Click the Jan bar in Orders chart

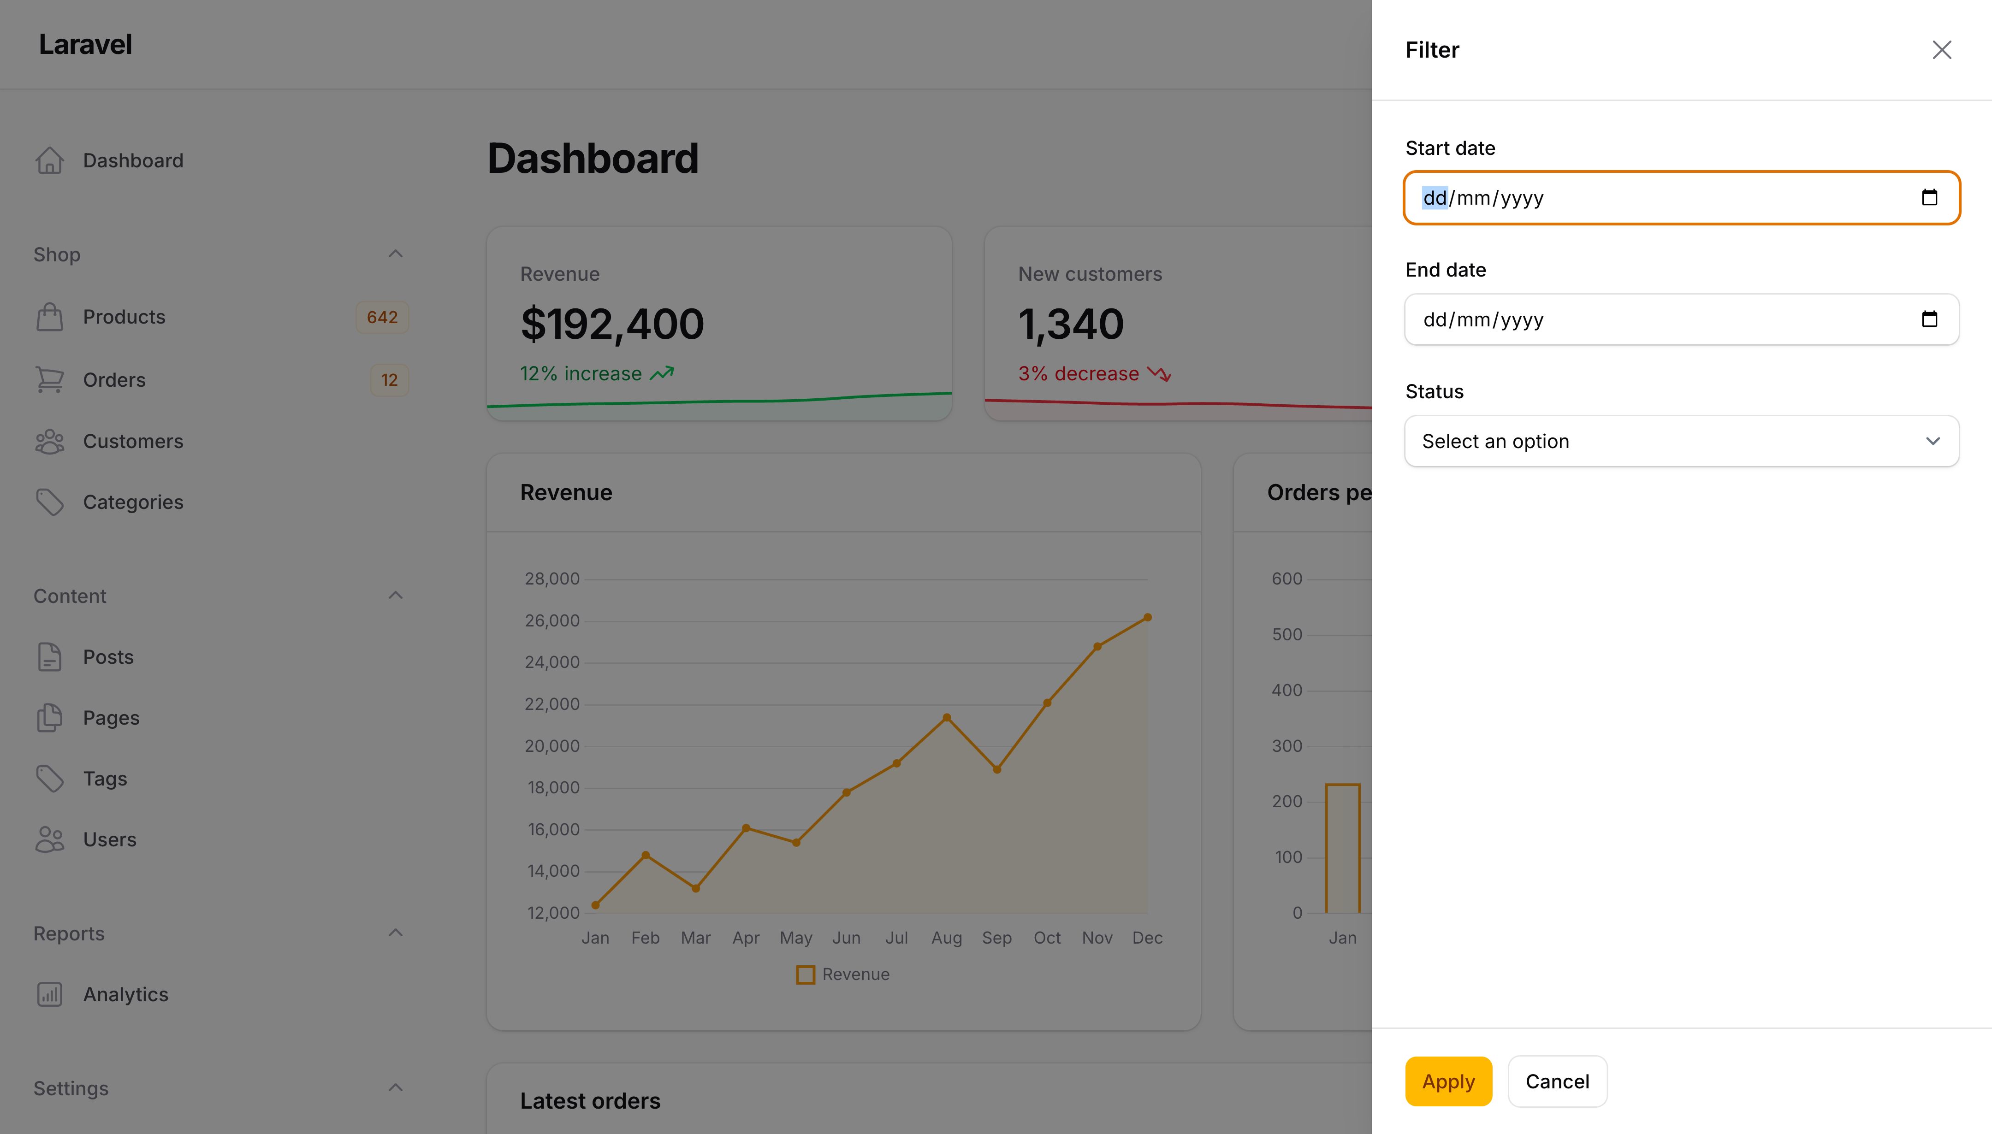[1343, 848]
